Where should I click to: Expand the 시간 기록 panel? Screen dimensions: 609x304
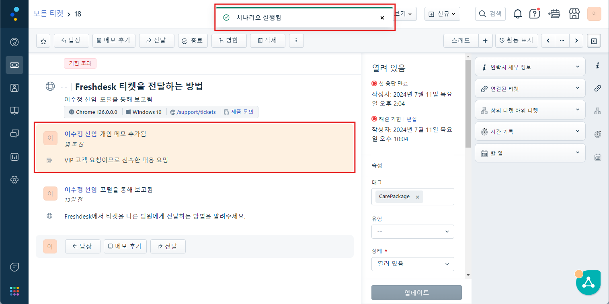530,131
